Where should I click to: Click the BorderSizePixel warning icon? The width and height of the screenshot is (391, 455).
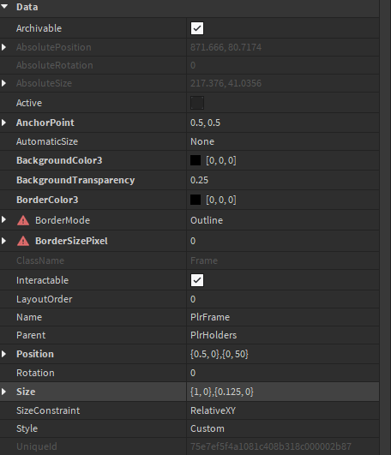pos(23,241)
